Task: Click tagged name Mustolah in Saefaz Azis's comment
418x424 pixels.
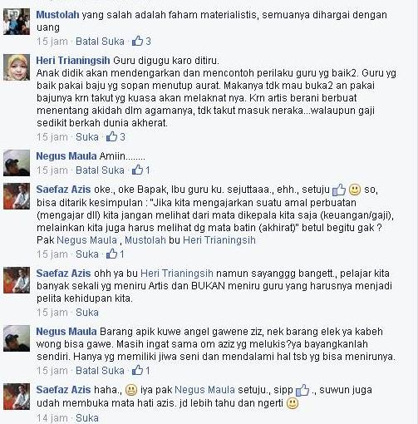Action: coord(145,240)
